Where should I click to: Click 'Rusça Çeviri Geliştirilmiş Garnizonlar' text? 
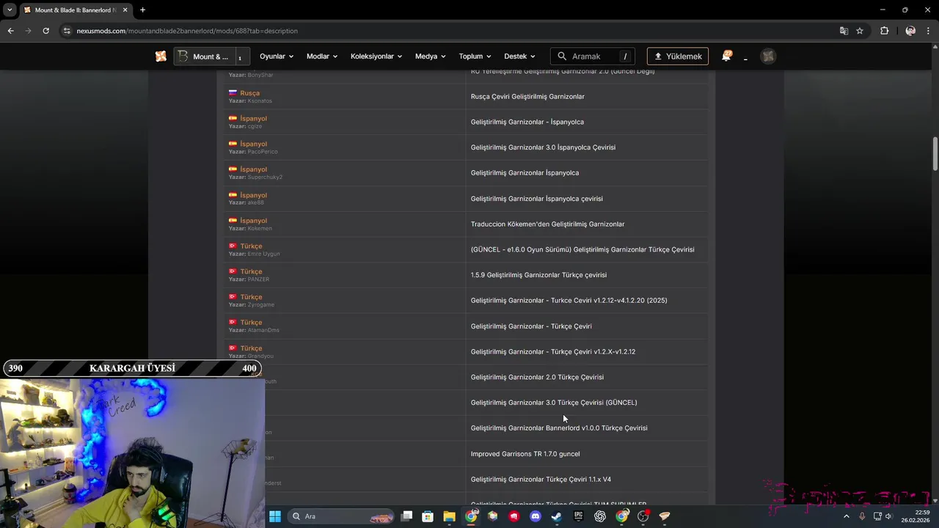pos(527,96)
